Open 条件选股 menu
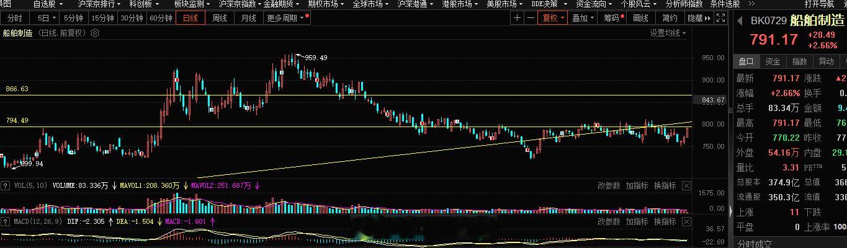Image resolution: width=847 pixels, height=248 pixels. (x=725, y=4)
